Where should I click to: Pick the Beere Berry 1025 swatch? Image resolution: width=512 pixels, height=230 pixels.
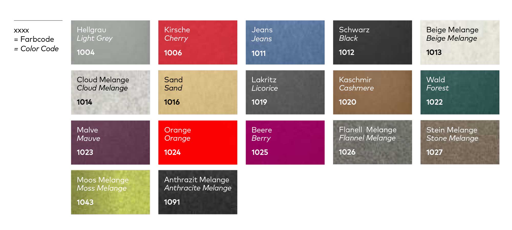click(285, 142)
